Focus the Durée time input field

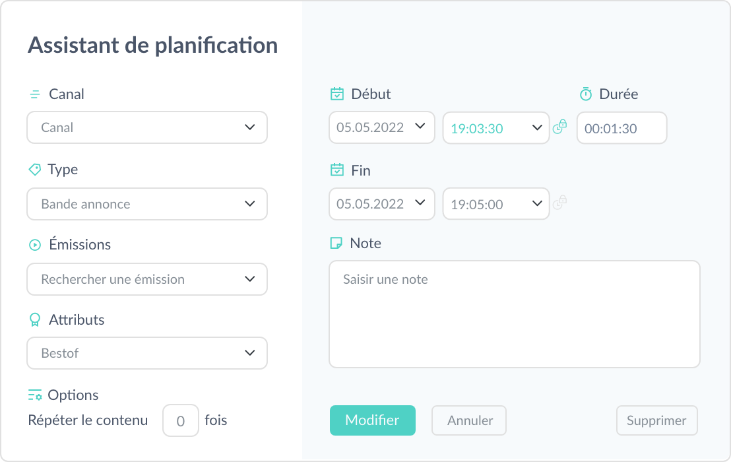(621, 128)
